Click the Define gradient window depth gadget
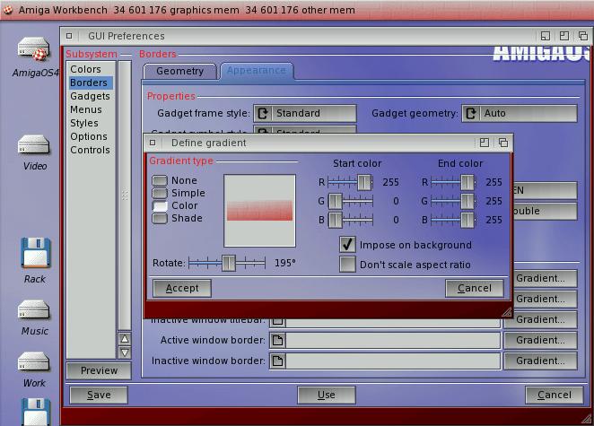This screenshot has width=594, height=426. click(x=503, y=143)
